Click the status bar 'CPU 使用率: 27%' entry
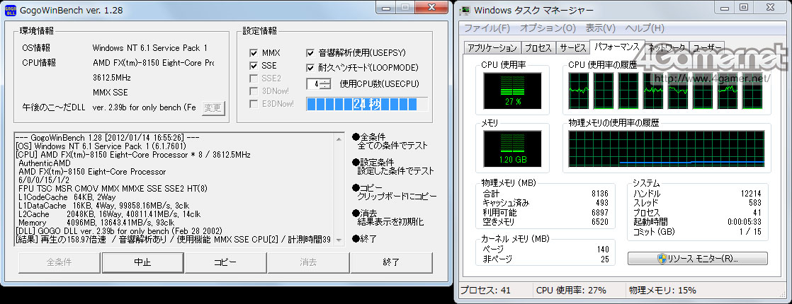The image size is (792, 304). [571, 291]
